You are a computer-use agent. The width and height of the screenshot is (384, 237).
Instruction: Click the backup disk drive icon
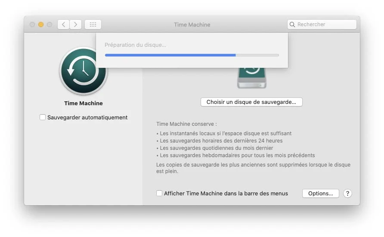coord(252,78)
